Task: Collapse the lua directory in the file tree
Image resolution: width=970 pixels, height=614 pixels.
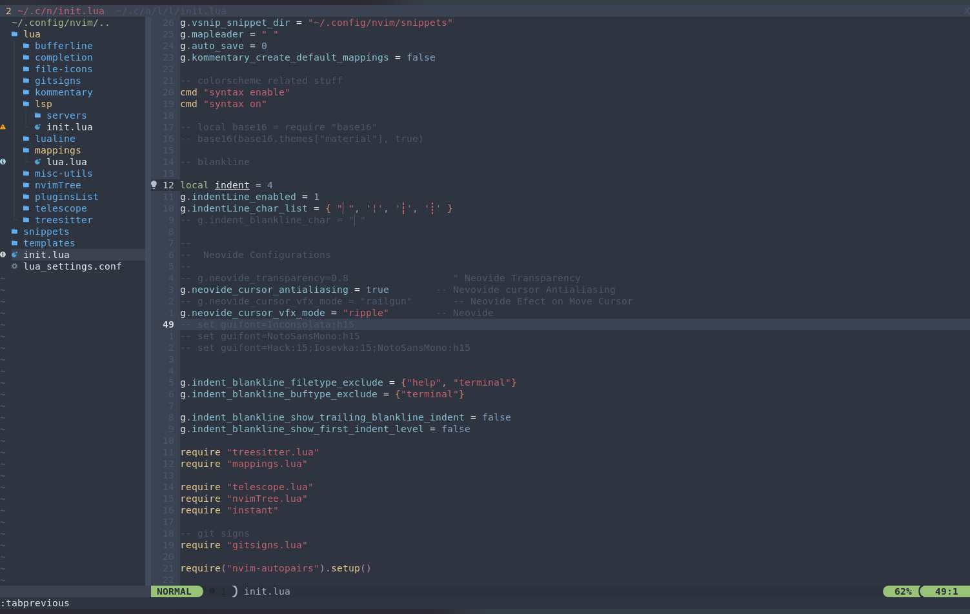Action: (x=32, y=34)
